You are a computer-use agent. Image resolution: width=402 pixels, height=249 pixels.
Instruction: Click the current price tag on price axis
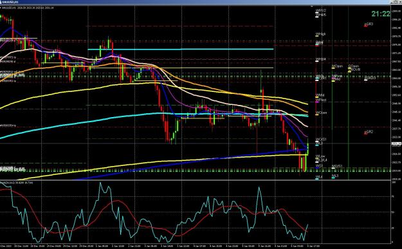coord(396,144)
